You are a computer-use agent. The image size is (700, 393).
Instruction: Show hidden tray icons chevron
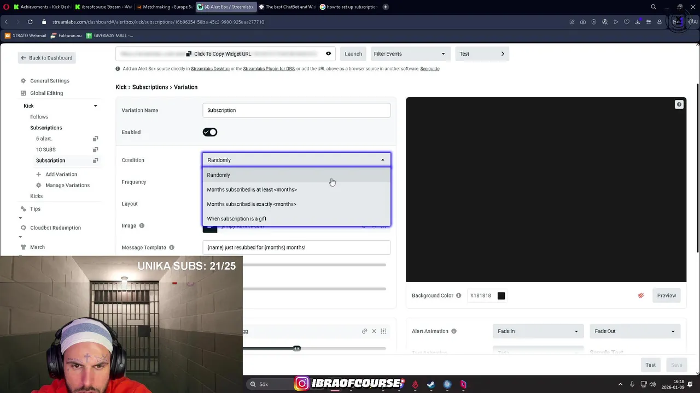[x=620, y=384]
